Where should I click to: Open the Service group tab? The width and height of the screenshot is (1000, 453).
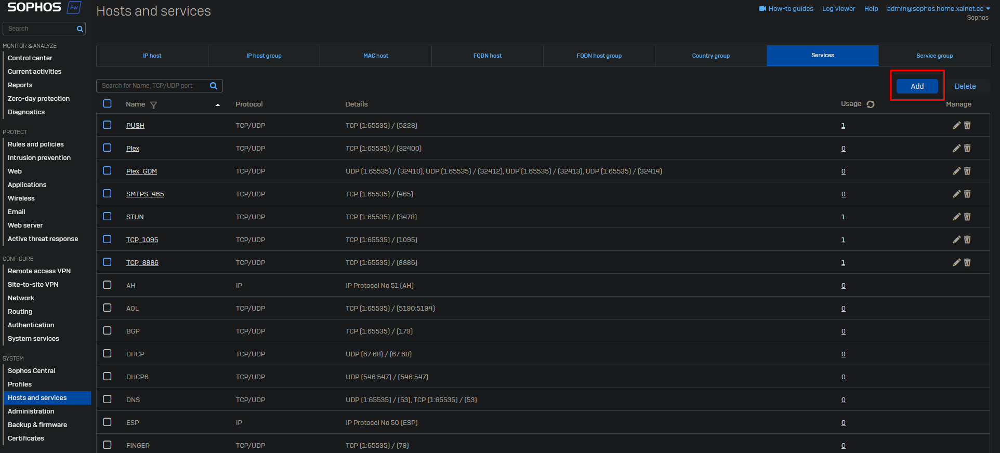934,56
